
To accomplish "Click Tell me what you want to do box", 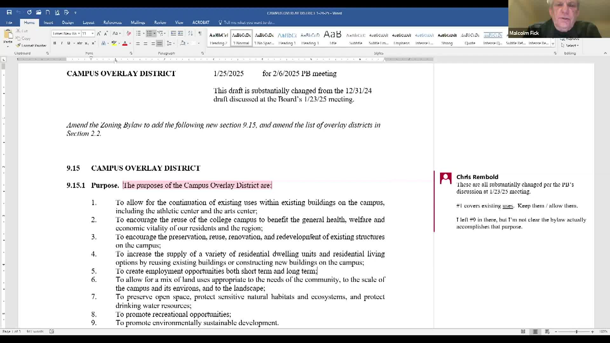I will pos(247,23).
